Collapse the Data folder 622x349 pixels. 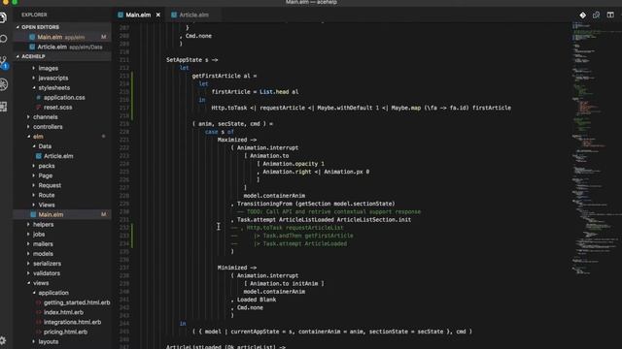[x=45, y=146]
